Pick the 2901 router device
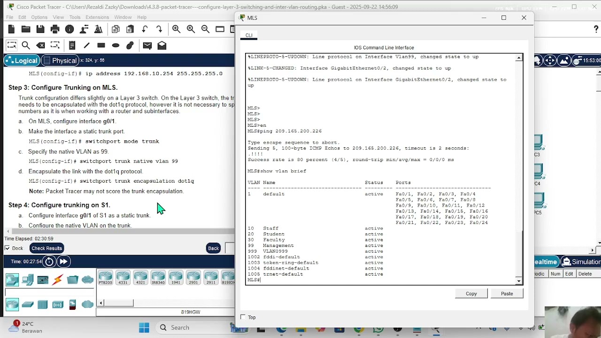 tap(193, 278)
